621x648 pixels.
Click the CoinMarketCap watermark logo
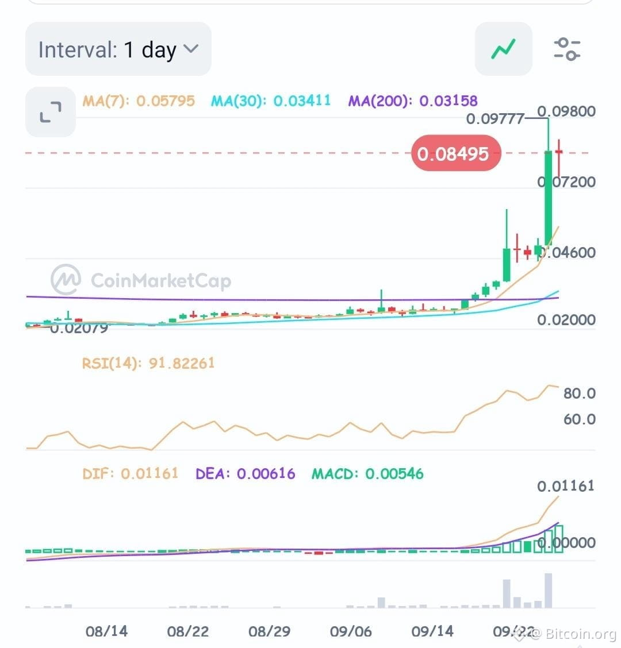pos(141,280)
